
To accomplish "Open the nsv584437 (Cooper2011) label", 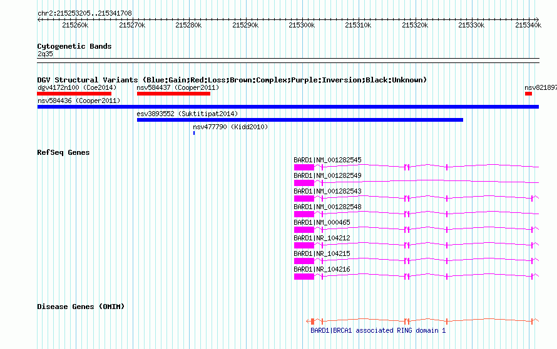I will 178,87.
